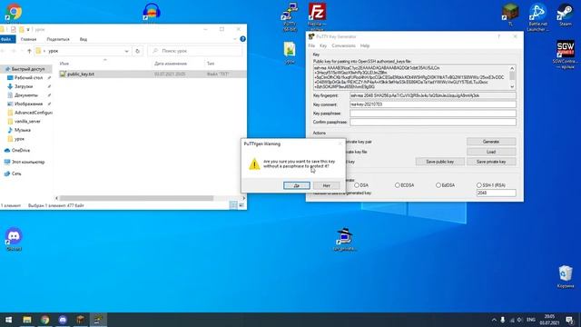The image size is (581, 327).
Task: Refresh the Explorer folder view
Action: [137, 51]
